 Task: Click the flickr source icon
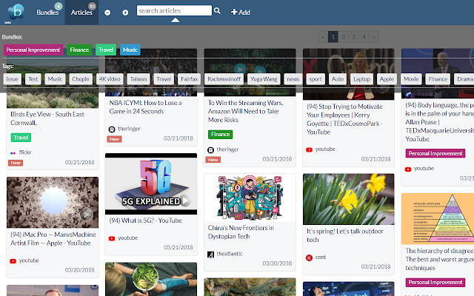[13, 152]
